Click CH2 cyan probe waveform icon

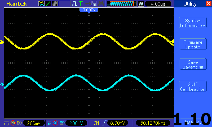[62, 123]
